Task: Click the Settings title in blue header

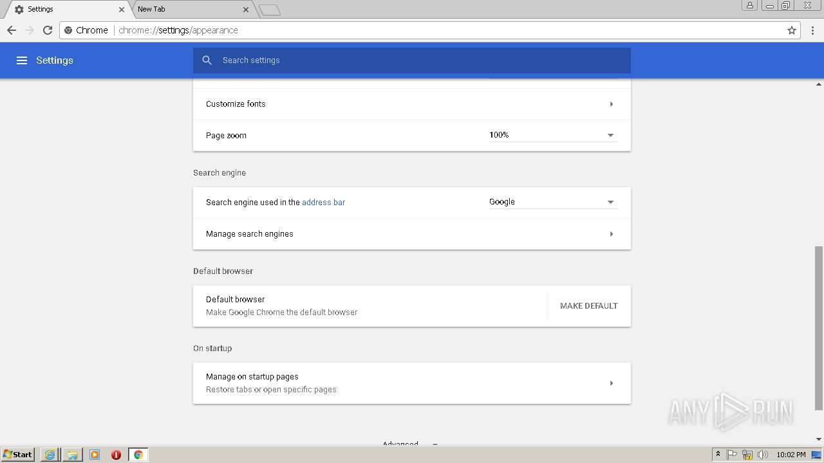Action: [55, 60]
